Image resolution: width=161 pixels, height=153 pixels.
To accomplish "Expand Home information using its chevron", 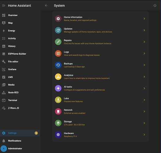I will tap(144, 19).
